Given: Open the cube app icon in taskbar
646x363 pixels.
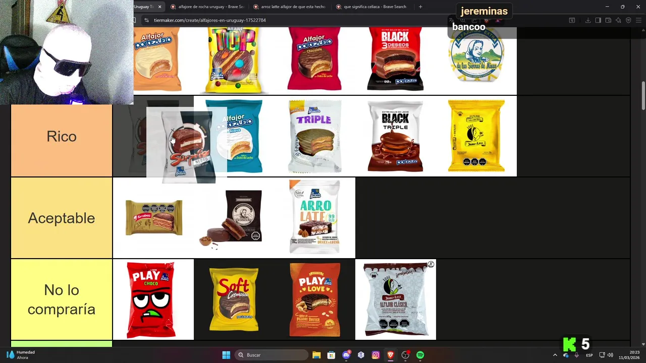Looking at the screenshot, I should click(x=361, y=355).
